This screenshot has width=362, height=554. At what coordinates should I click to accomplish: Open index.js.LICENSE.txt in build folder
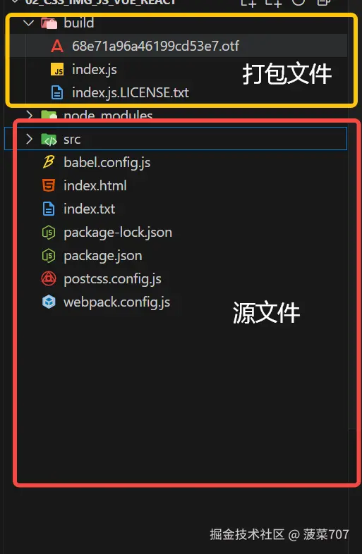(131, 92)
